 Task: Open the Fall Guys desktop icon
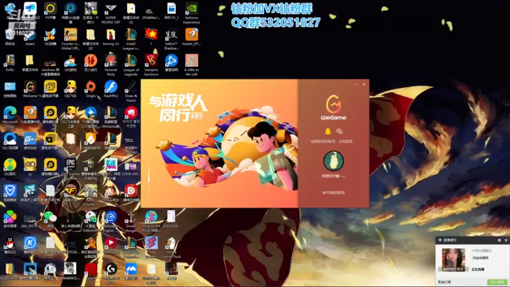(x=110, y=169)
